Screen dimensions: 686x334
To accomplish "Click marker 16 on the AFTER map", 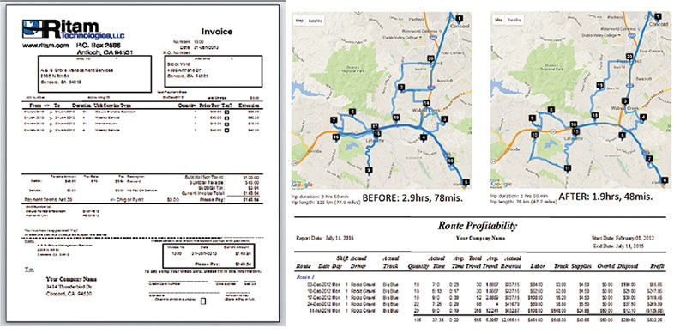I will tap(574, 124).
